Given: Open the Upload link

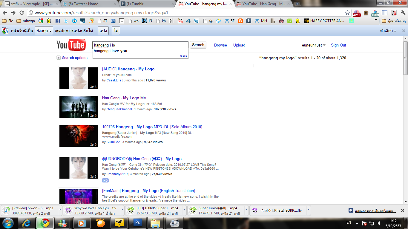Looking at the screenshot, I should pos(239,45).
